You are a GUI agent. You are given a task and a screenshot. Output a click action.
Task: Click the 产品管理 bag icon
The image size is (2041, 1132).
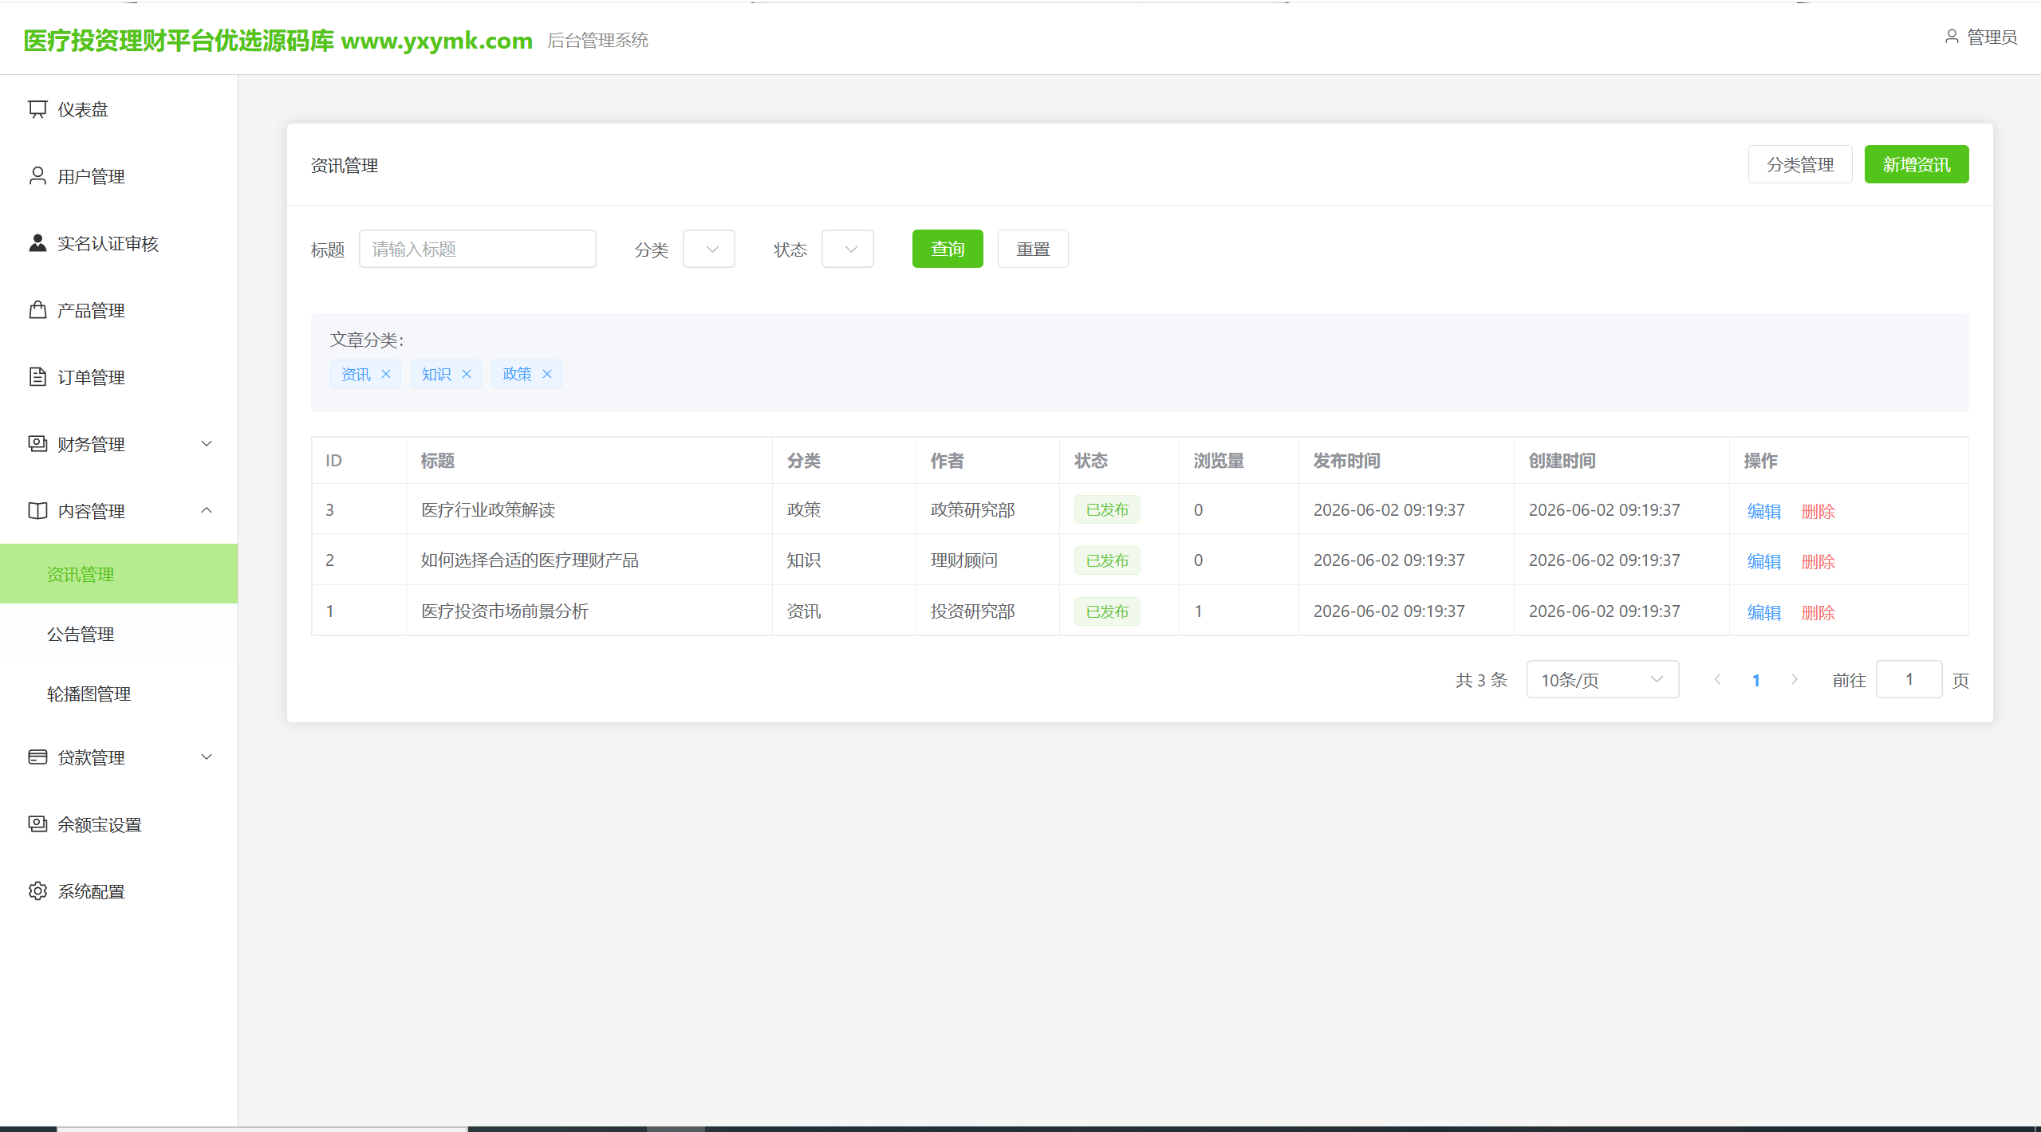pyautogui.click(x=37, y=310)
